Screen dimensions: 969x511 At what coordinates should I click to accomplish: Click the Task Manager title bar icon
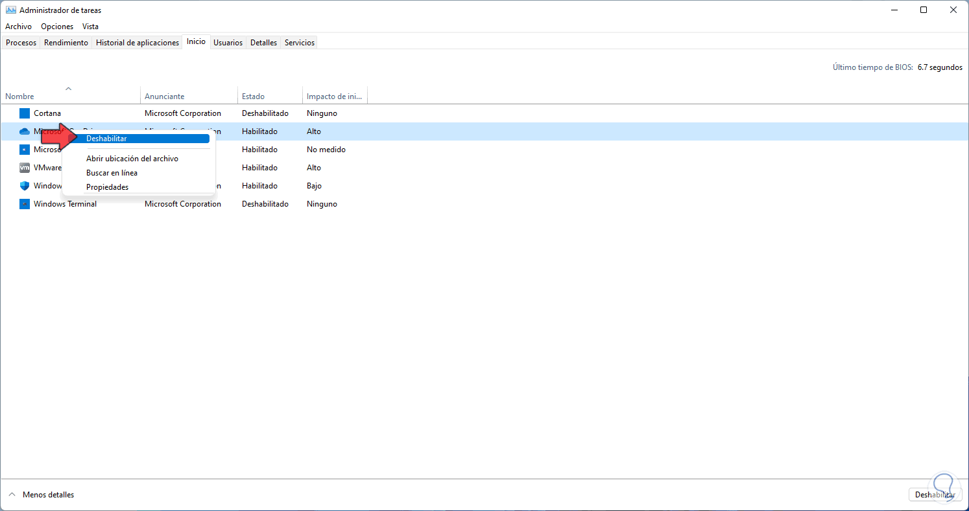(x=10, y=10)
